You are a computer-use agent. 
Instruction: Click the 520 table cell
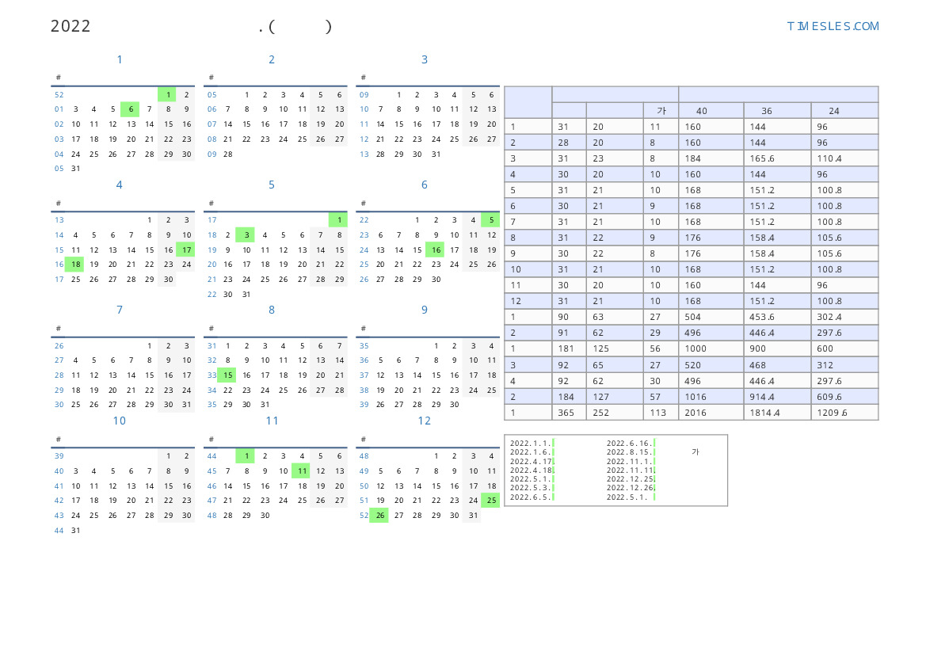[711, 366]
